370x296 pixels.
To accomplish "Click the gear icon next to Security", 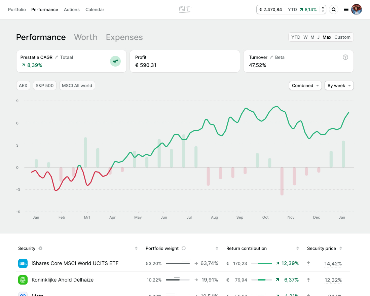I will 40,248.
